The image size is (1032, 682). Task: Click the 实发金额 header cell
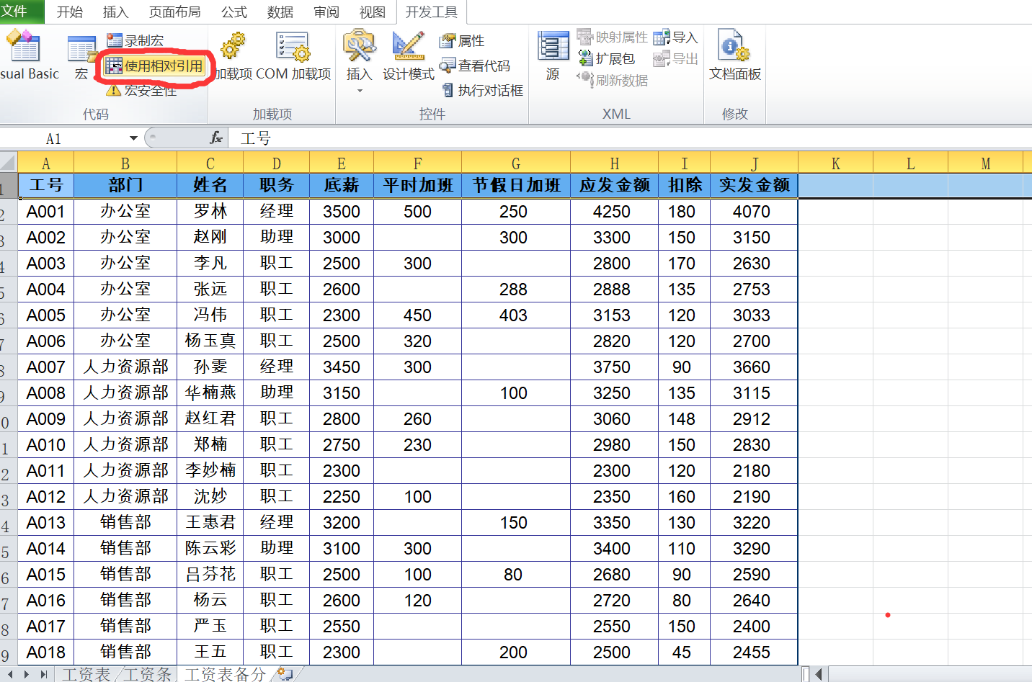tap(754, 186)
